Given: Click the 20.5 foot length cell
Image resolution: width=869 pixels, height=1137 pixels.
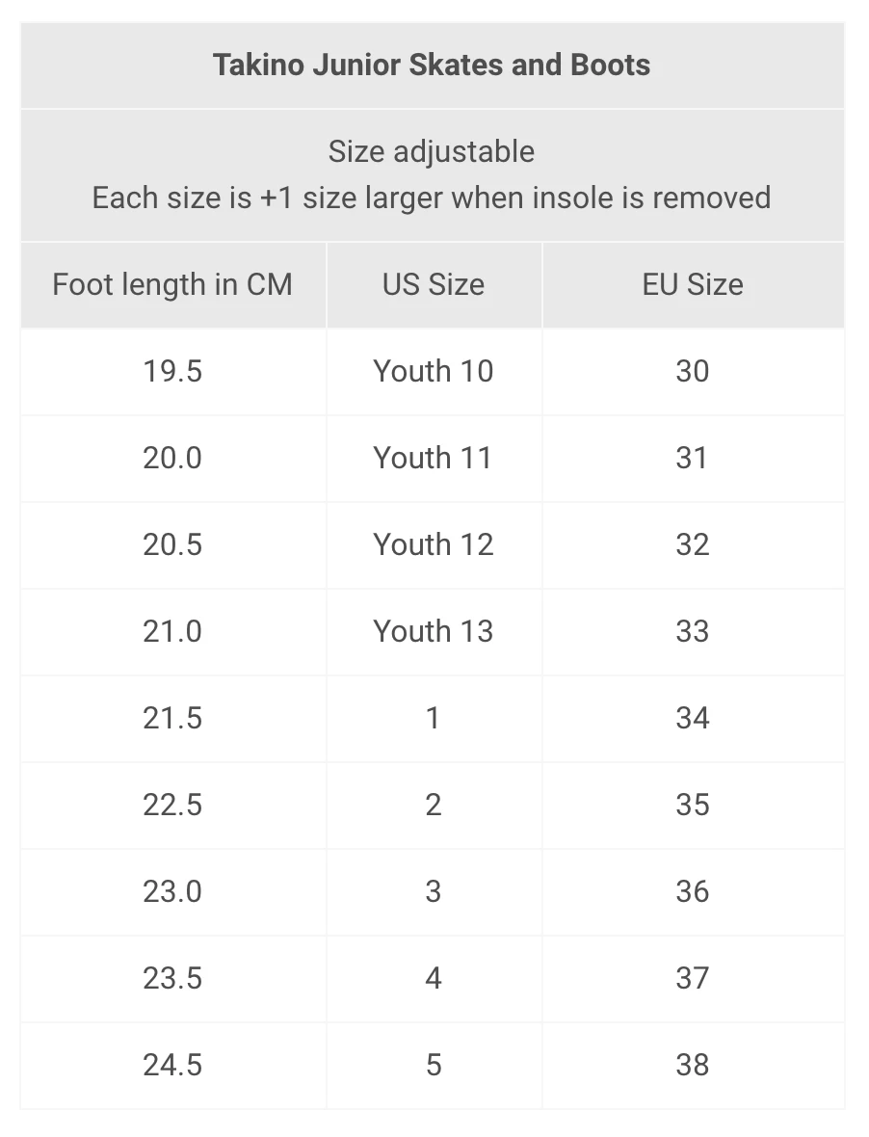Looking at the screenshot, I should [x=172, y=544].
